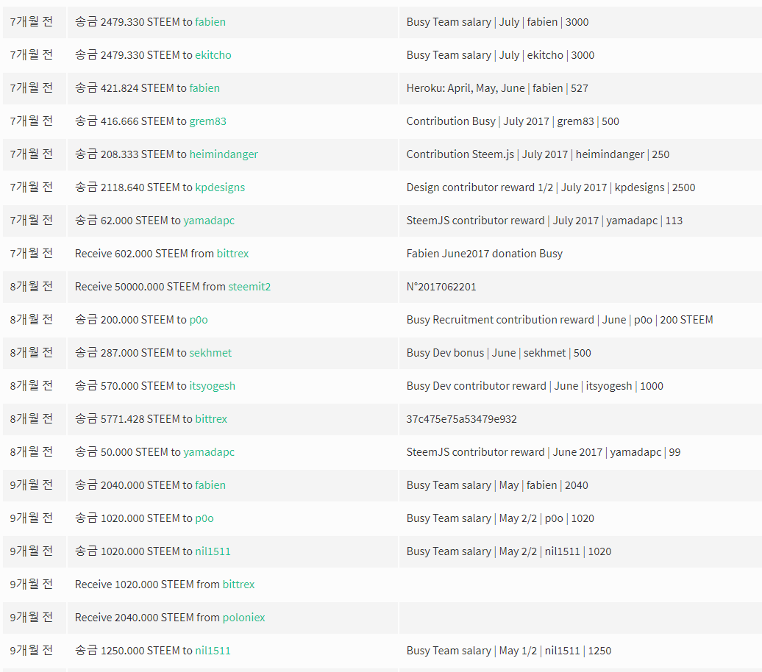This screenshot has width=762, height=672.
Task: Open fabien link in 2040.000 STEEM row
Action: 210,485
